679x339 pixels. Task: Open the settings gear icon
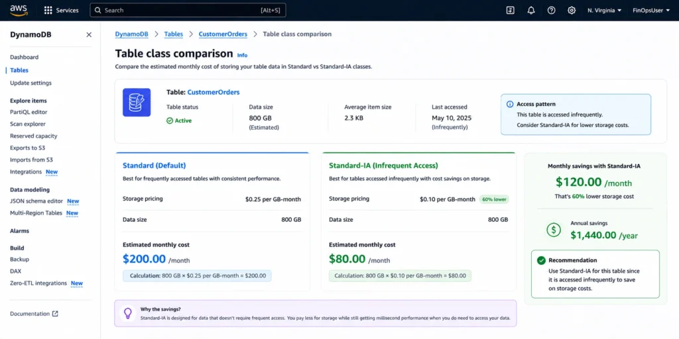click(572, 11)
